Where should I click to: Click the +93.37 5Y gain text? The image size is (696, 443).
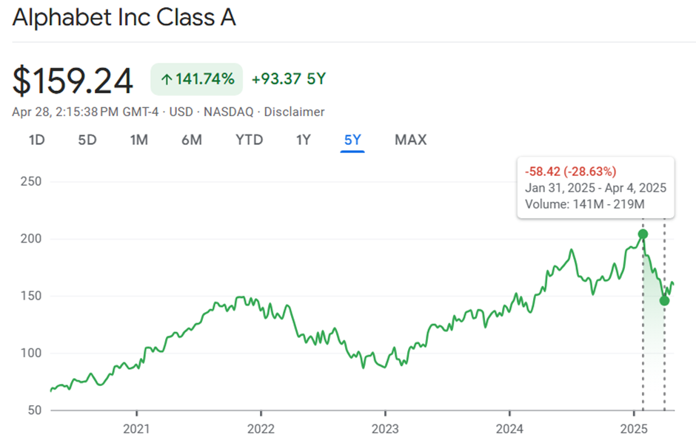(x=289, y=79)
